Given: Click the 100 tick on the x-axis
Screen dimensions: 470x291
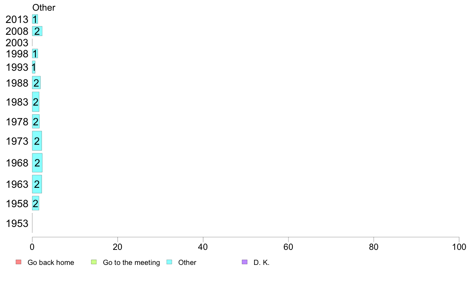Looking at the screenshot, I should [459, 247].
